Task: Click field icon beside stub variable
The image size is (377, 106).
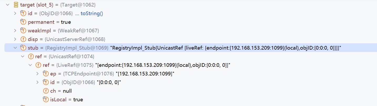Action: 23,48
